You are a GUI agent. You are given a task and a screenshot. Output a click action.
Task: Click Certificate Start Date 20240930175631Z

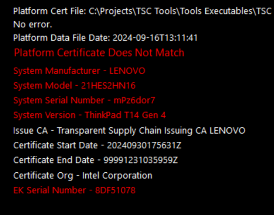(97, 145)
